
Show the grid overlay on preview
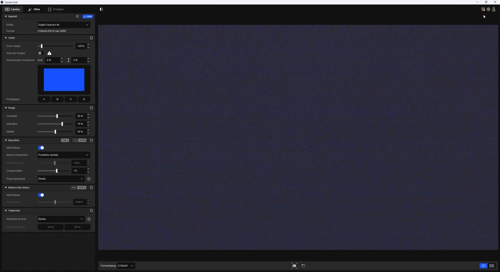pyautogui.click(x=492, y=266)
